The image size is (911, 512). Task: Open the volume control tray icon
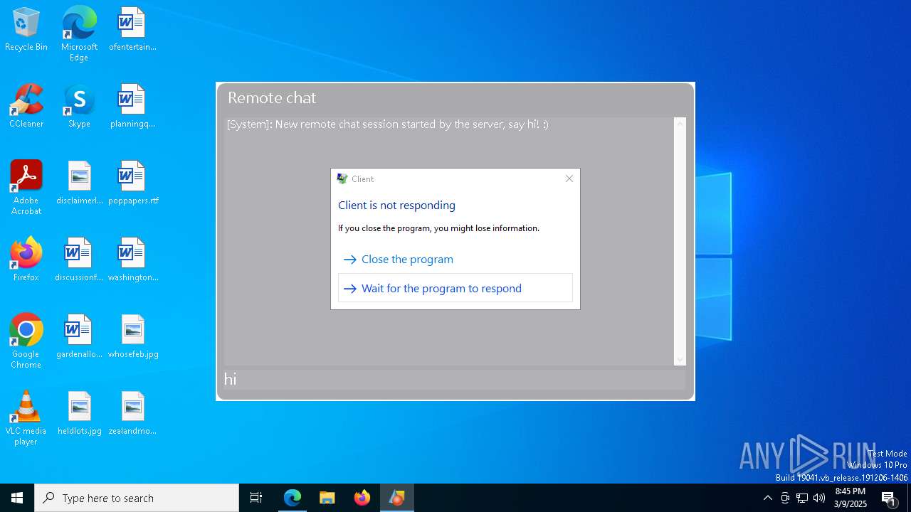click(819, 498)
